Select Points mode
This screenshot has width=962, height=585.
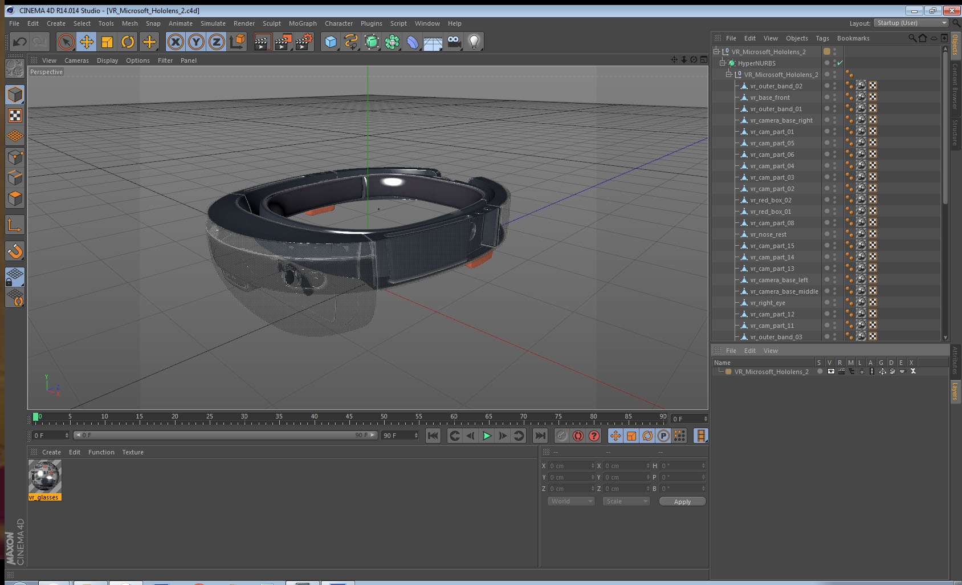pyautogui.click(x=15, y=157)
